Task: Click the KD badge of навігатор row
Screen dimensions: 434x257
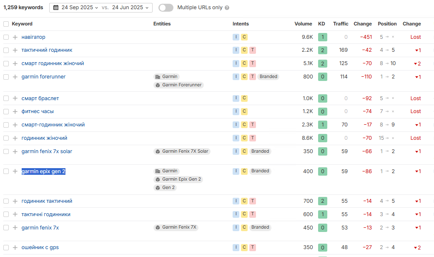Action: pyautogui.click(x=322, y=37)
